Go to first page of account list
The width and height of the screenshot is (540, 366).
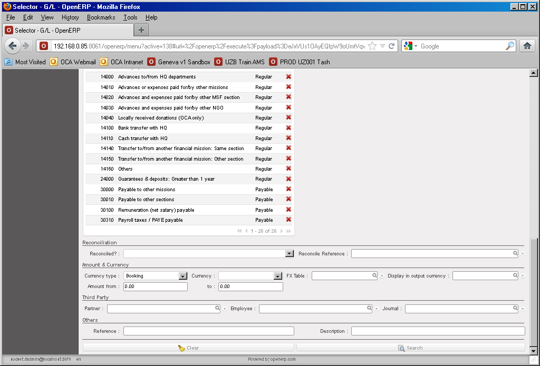tap(239, 231)
